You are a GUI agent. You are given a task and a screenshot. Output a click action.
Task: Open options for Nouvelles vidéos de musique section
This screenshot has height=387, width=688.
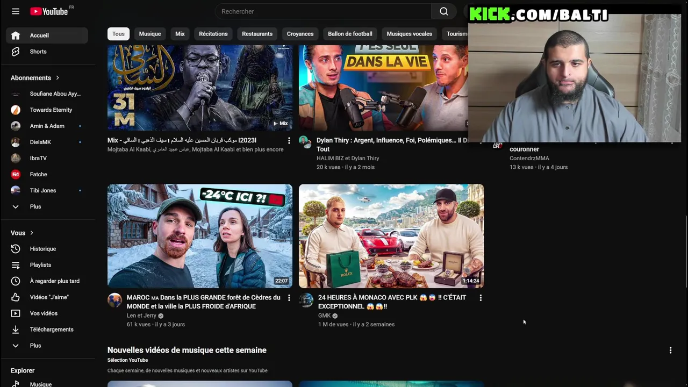[670, 350]
